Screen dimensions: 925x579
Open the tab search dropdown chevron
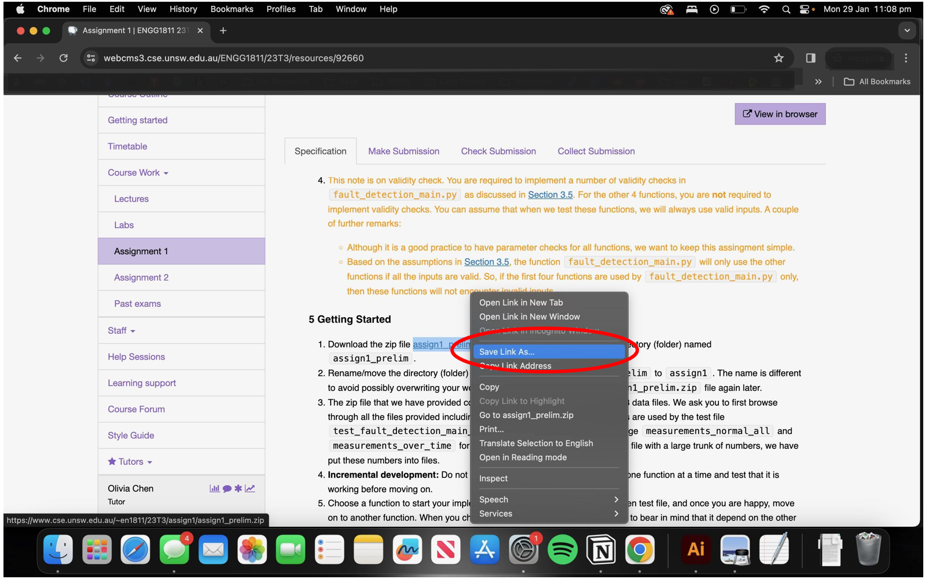pyautogui.click(x=907, y=31)
